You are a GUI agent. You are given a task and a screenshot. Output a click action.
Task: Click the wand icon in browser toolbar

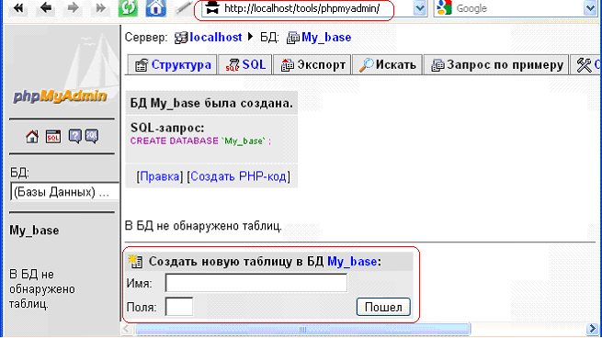(183, 8)
